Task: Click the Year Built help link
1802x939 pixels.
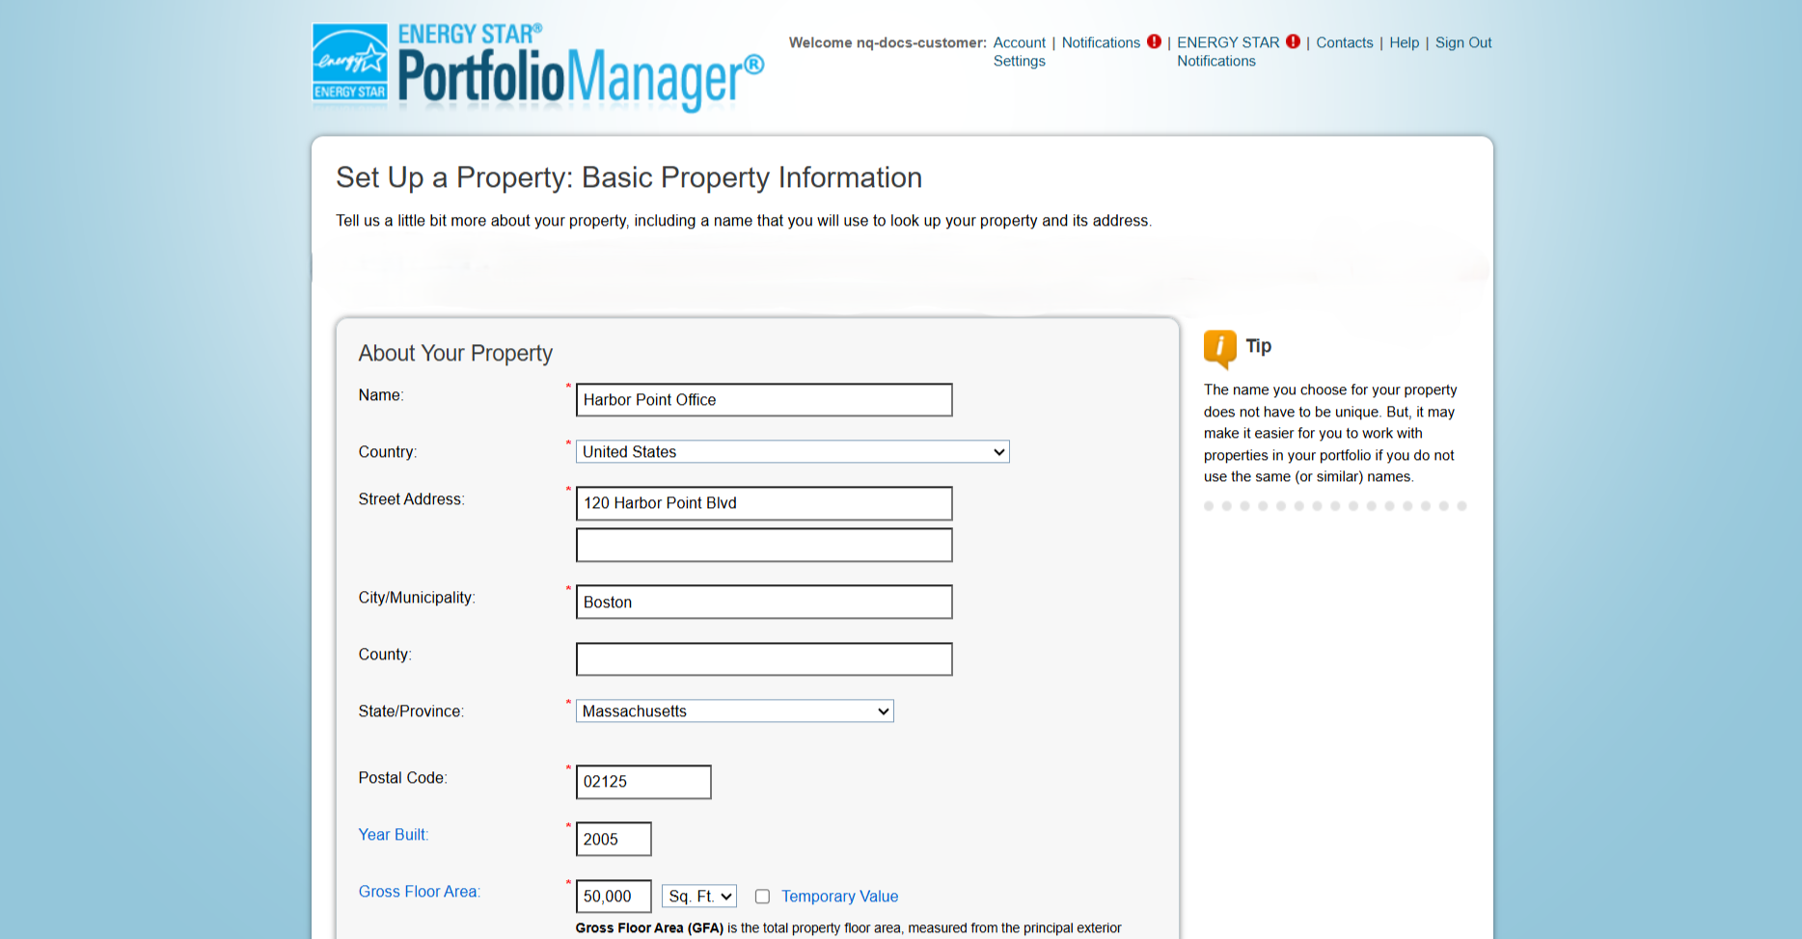Action: click(393, 835)
